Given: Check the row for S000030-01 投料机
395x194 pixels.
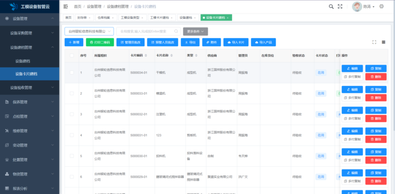Looking at the screenshot, I should [72, 156].
